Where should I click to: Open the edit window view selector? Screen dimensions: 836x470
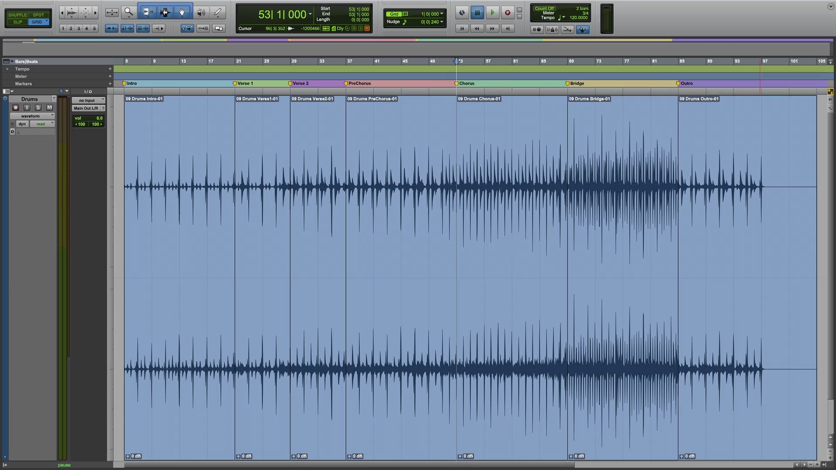8,91
